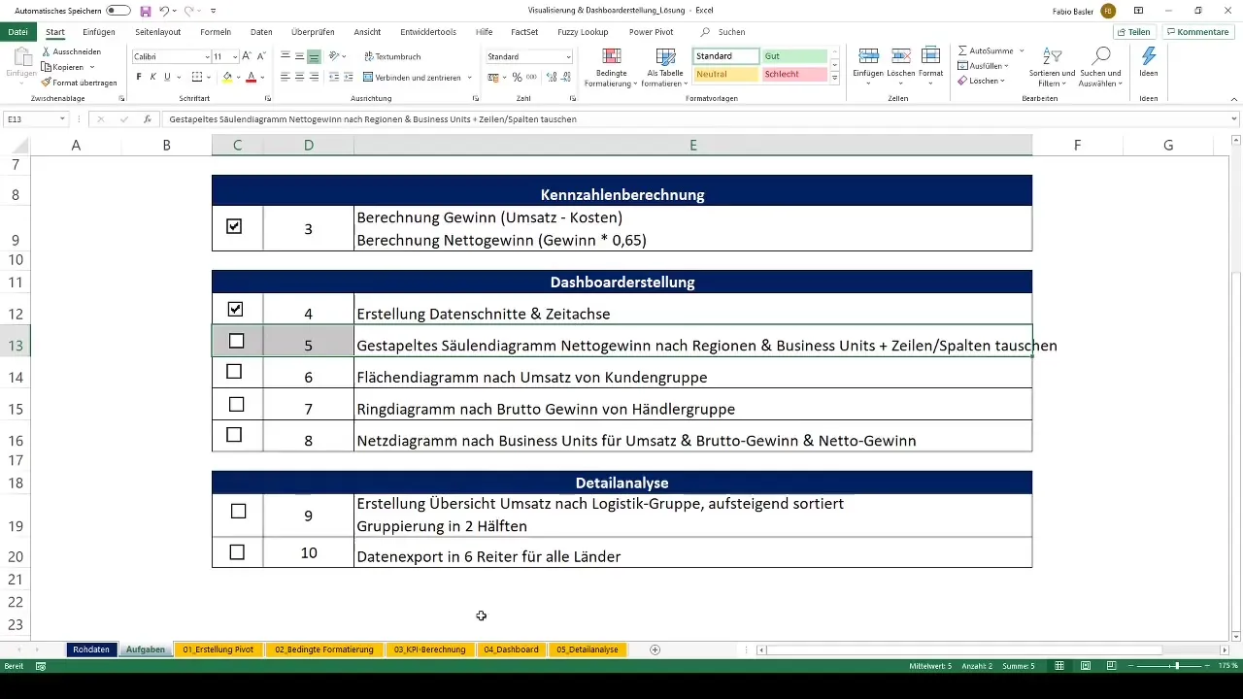Click the undo arrow in title bar

pyautogui.click(x=164, y=11)
